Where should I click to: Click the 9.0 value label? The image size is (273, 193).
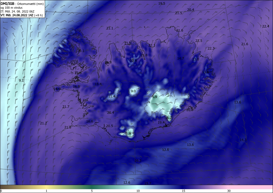point(133,91)
